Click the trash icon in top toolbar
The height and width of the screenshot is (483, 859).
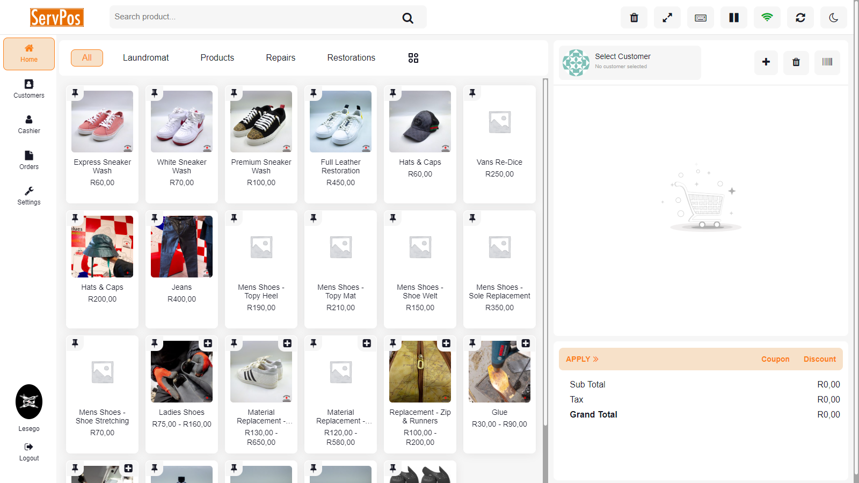(634, 18)
